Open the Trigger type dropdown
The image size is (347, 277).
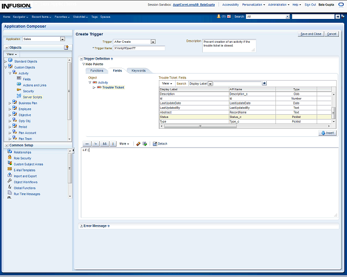coord(153,42)
